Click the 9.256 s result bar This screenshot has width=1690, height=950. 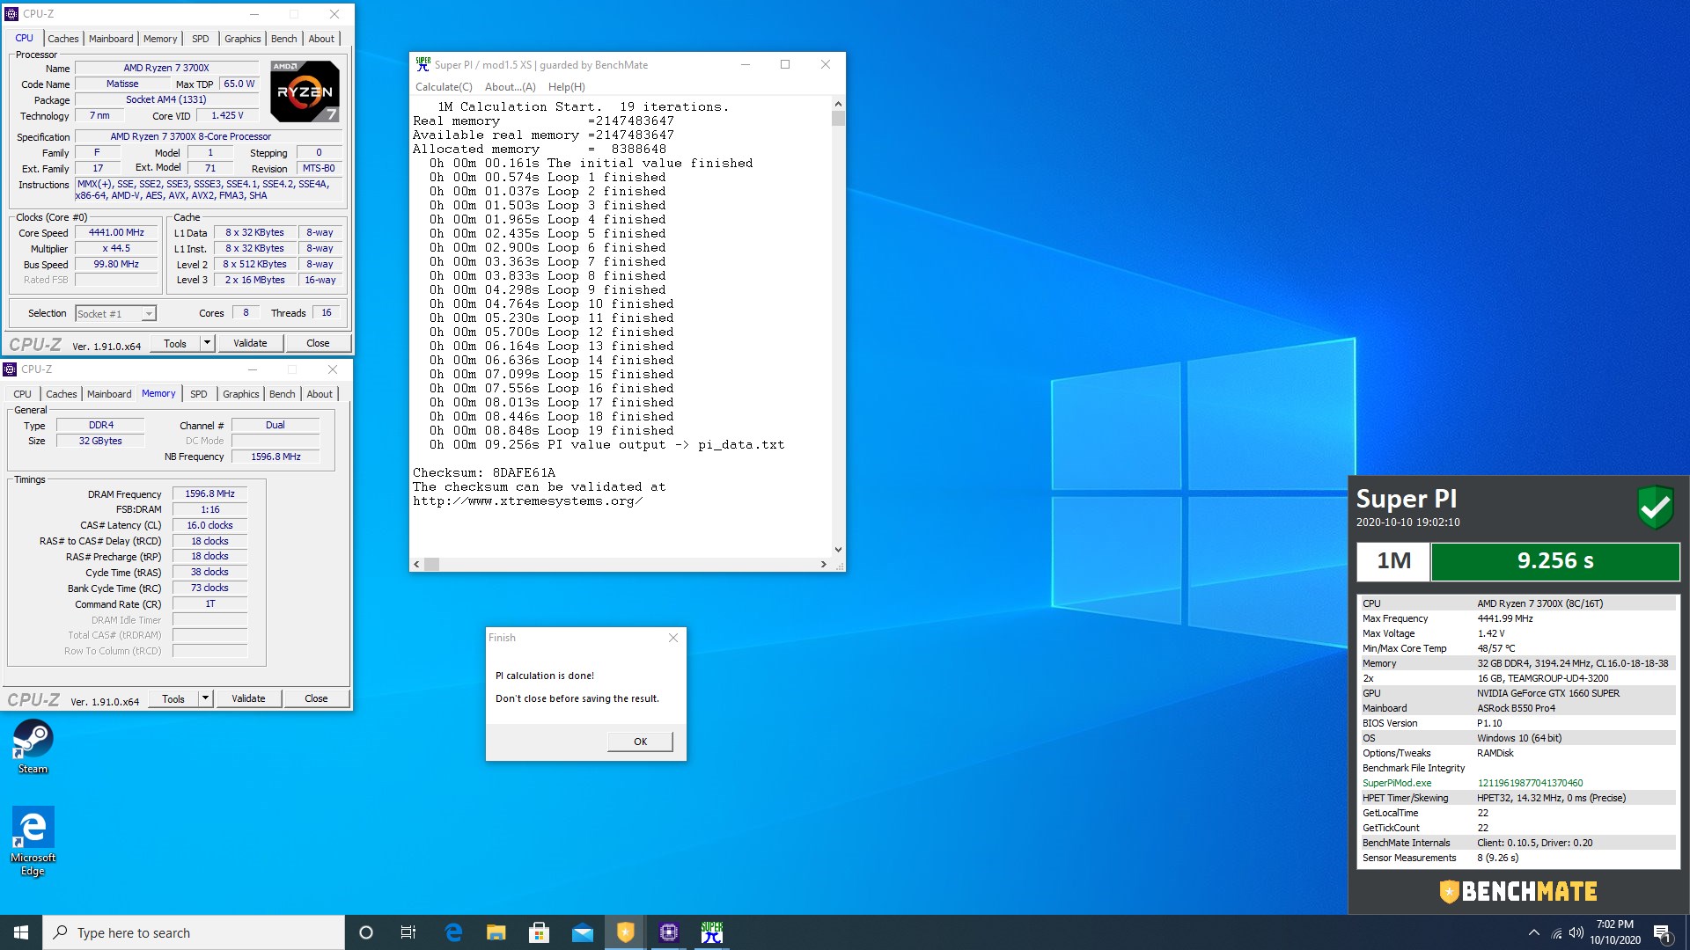pos(1555,561)
